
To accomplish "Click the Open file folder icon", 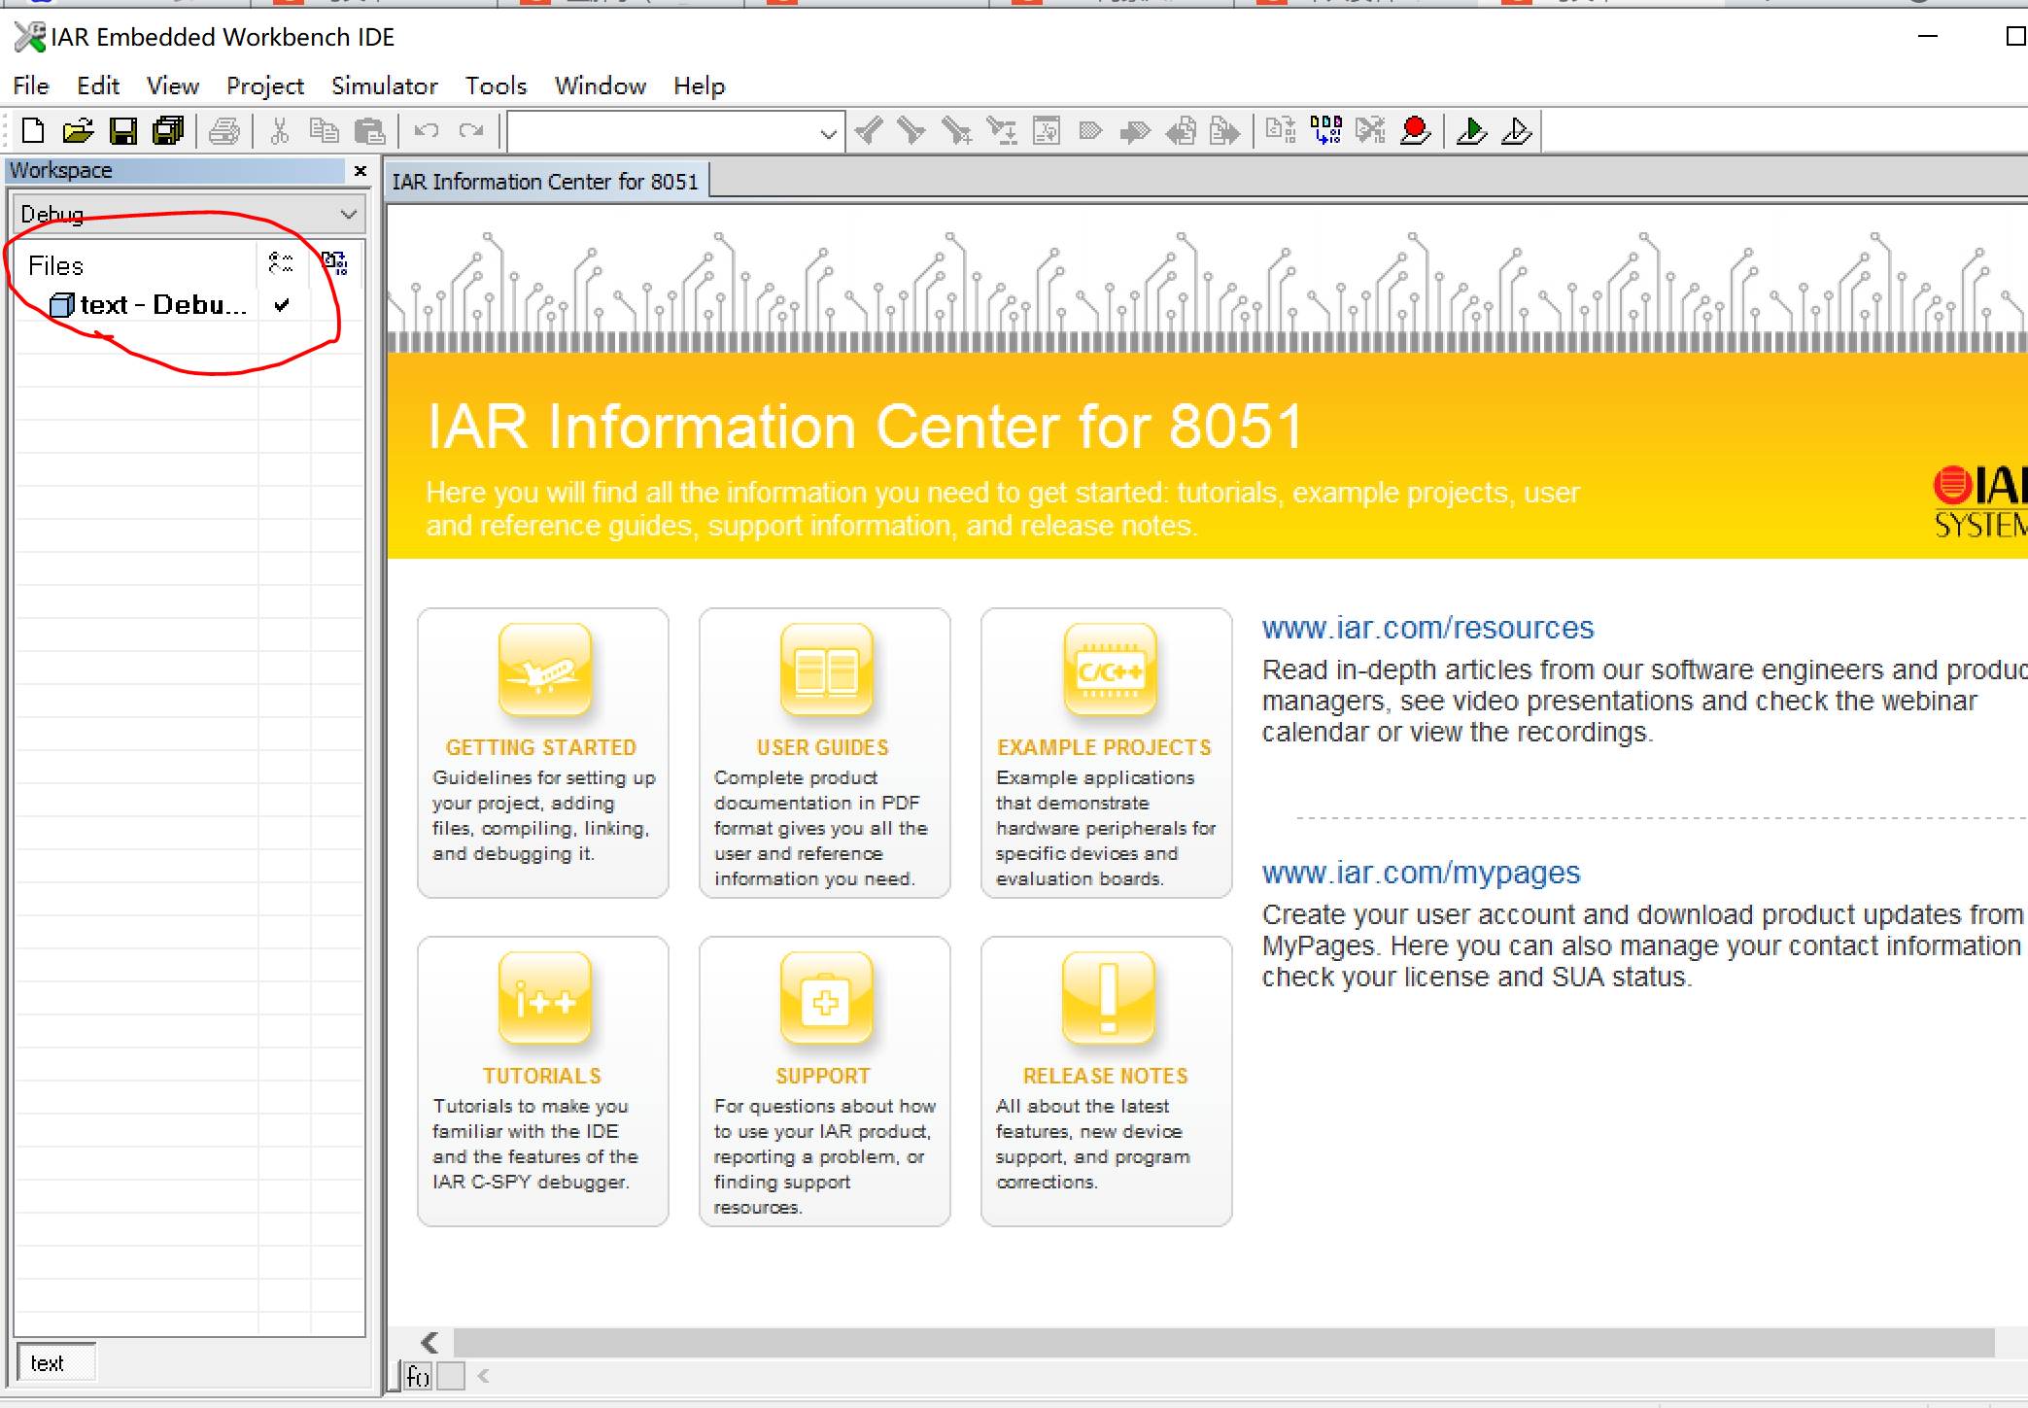I will click(x=78, y=131).
